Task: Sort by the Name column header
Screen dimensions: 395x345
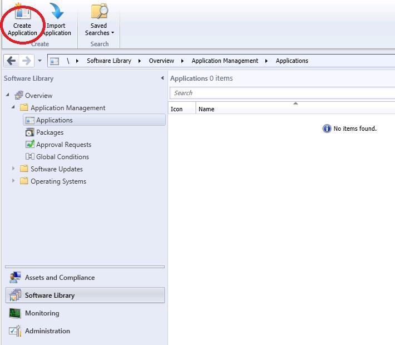Action: (295, 109)
